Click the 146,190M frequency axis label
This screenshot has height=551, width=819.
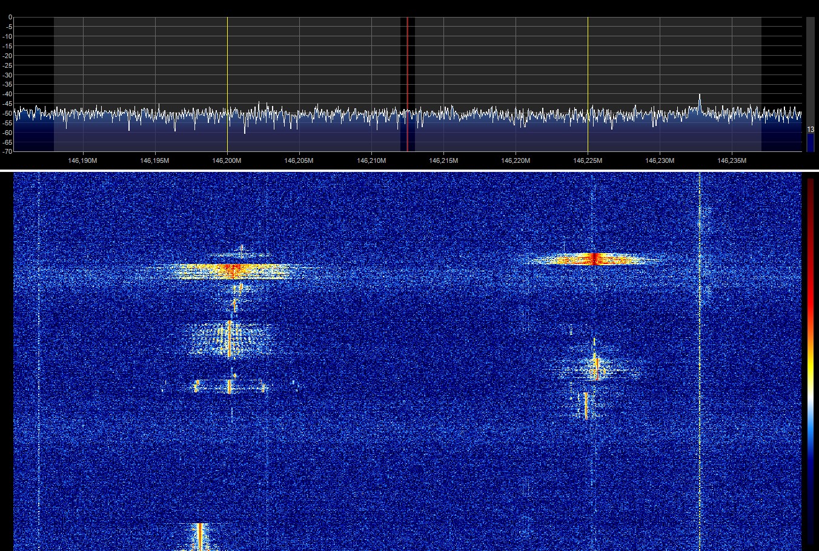click(x=83, y=160)
